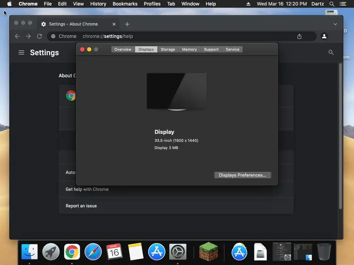This screenshot has width=354, height=265.
Task: Open the Memory tab
Action: click(189, 49)
